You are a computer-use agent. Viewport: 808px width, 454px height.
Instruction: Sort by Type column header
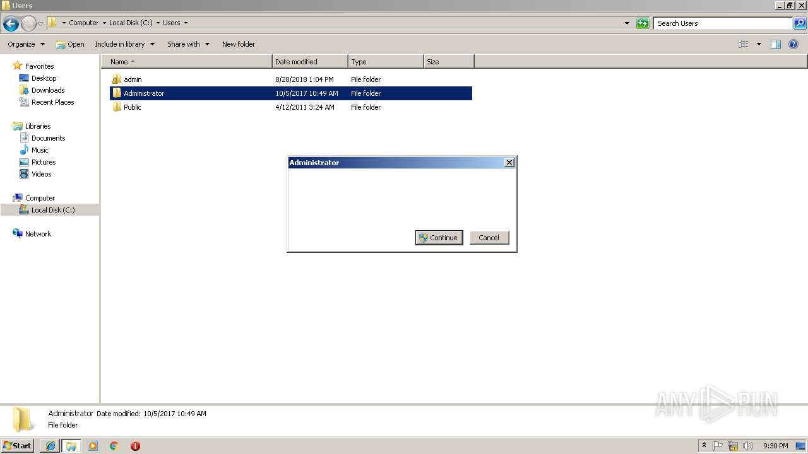click(386, 62)
